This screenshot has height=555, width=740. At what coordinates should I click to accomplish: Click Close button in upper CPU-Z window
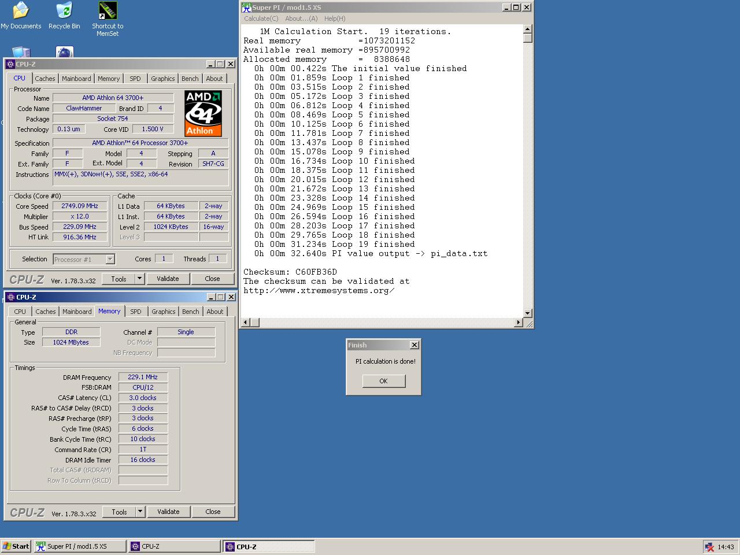(212, 279)
